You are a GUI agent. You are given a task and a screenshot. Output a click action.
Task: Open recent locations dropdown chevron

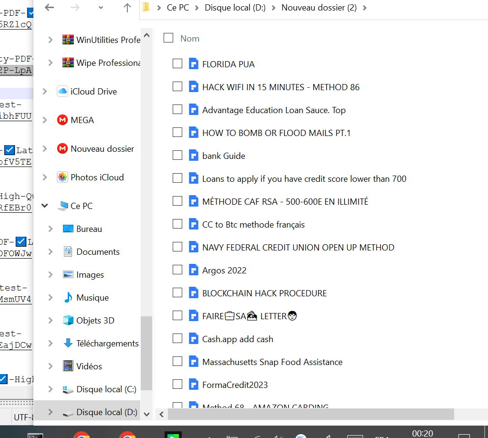pos(101,8)
